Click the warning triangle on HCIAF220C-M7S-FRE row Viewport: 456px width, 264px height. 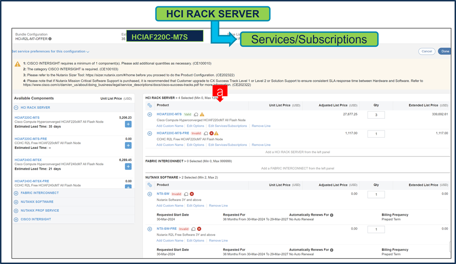click(216, 133)
